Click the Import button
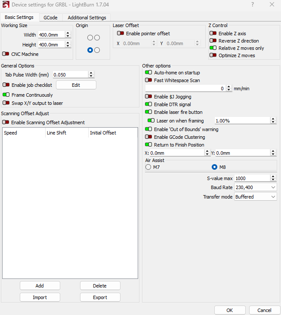 click(40, 297)
